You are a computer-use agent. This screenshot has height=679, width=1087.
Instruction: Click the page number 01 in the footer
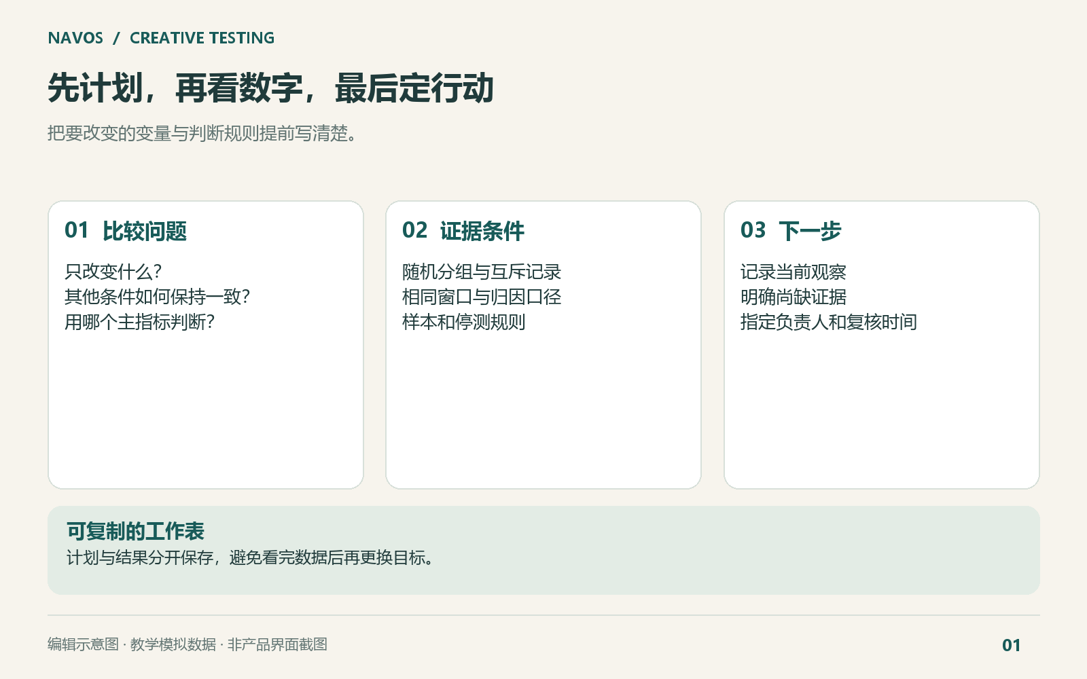tap(1012, 645)
